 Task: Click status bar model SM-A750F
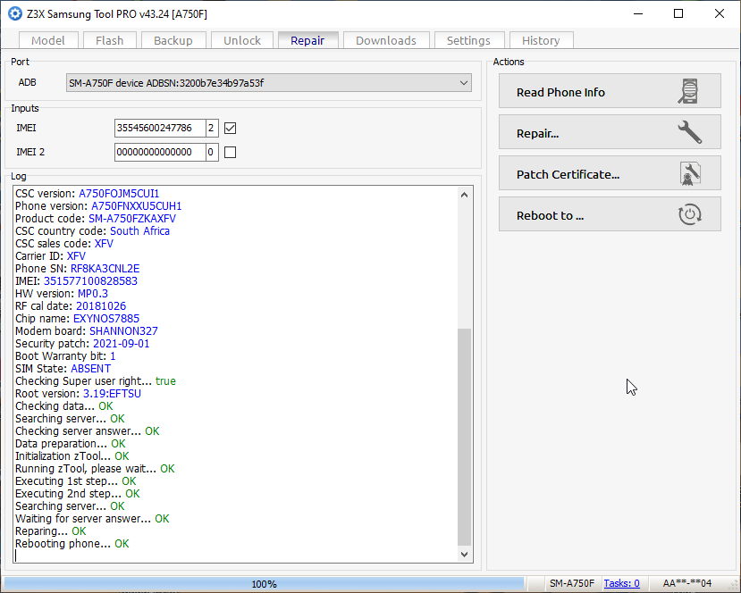(x=572, y=583)
